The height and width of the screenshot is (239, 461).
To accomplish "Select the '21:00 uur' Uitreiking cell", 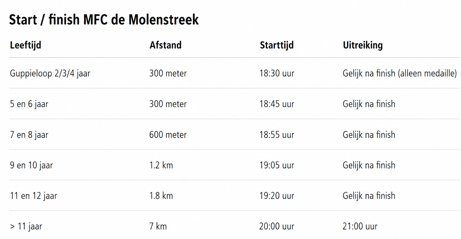I will pos(360,227).
